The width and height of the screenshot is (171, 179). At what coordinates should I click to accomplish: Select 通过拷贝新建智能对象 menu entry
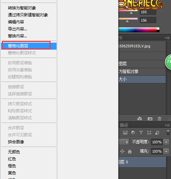28,15
